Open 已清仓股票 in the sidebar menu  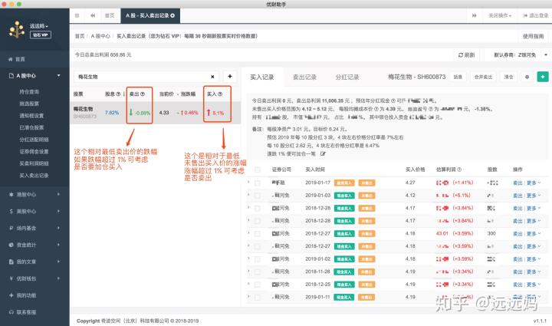[31, 127]
